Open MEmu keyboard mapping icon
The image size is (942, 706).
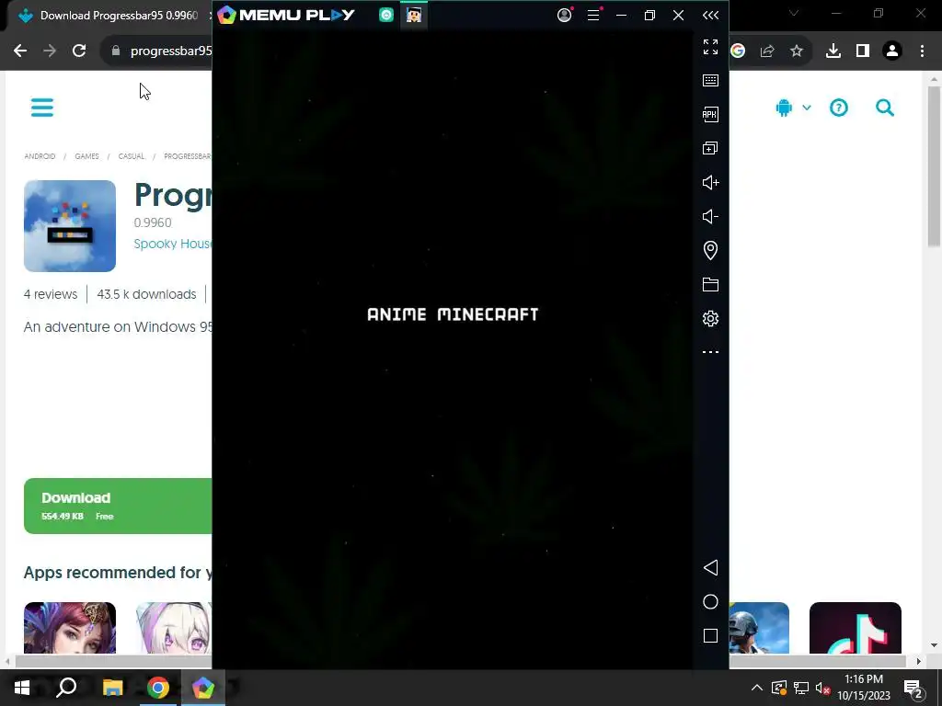tap(710, 81)
